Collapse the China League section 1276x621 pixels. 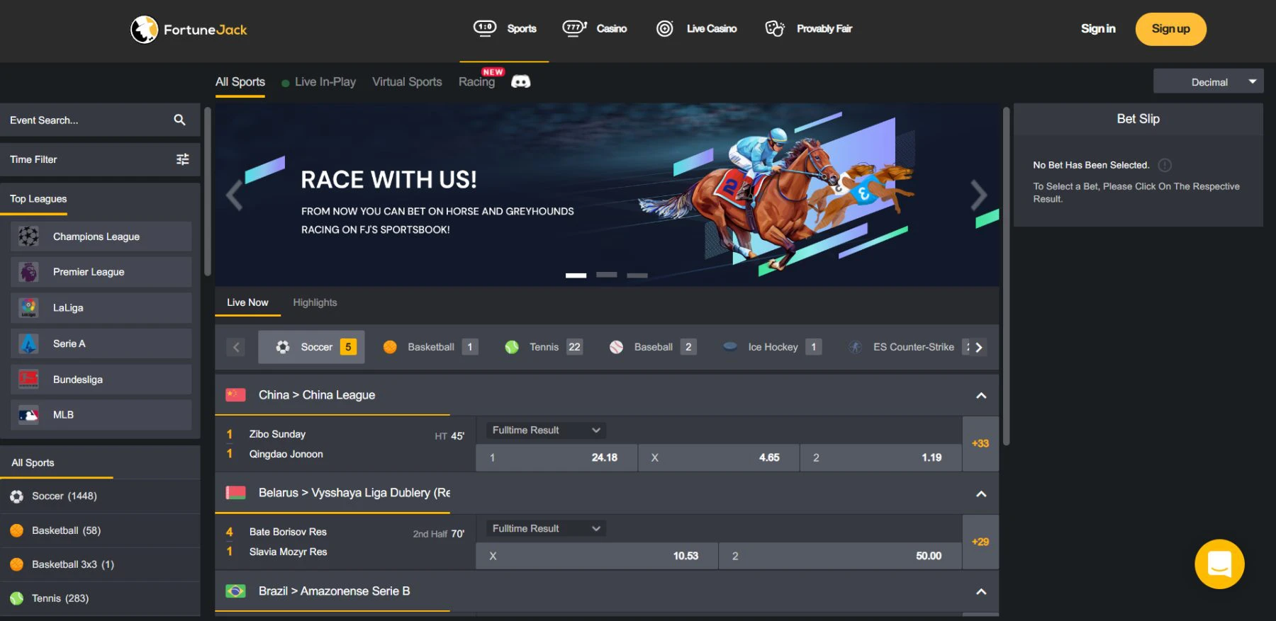tap(981, 395)
